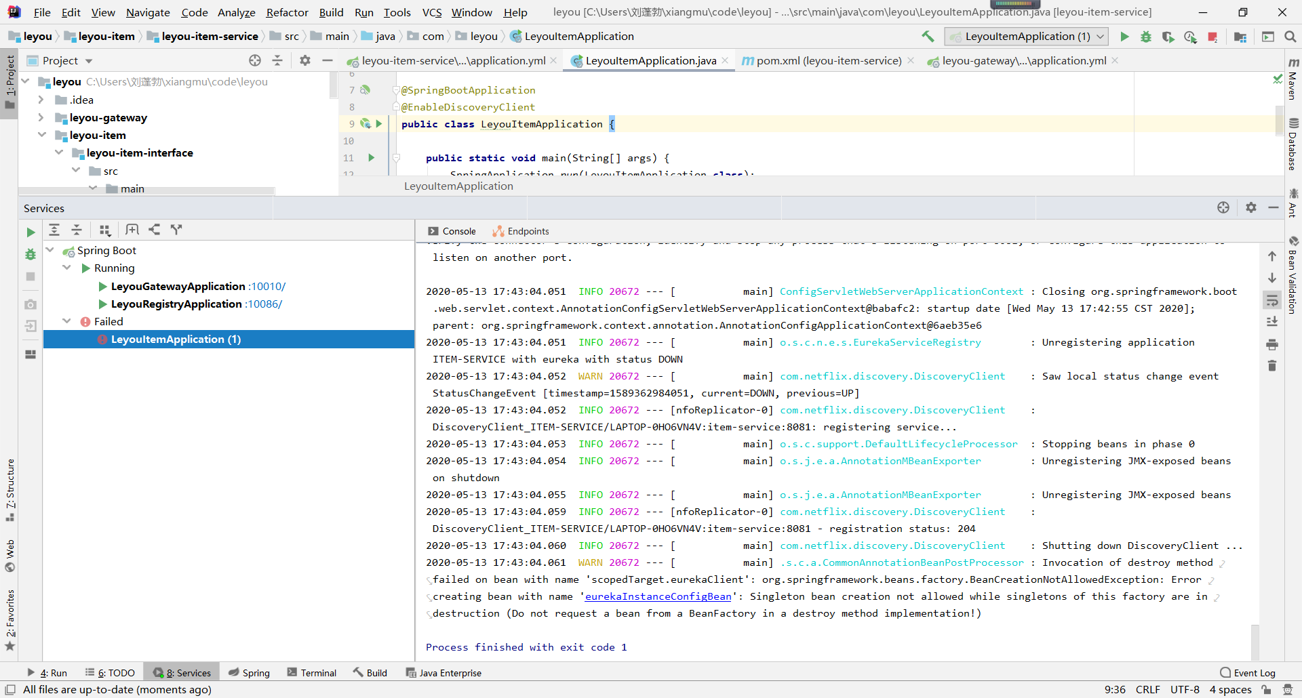Toggle scroll to end in console

[1272, 322]
